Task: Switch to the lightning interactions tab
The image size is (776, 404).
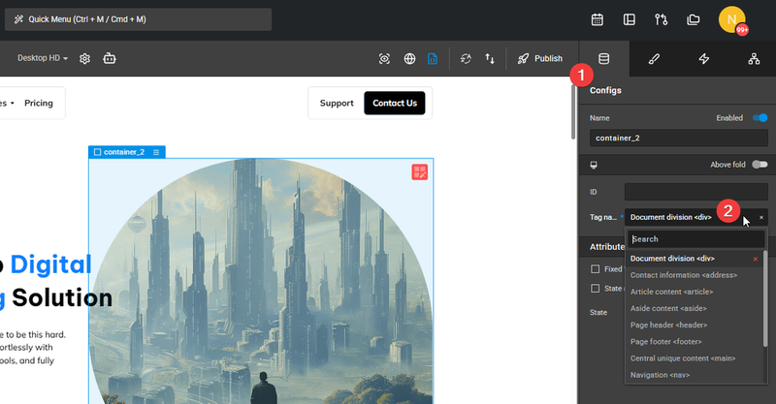Action: [704, 59]
